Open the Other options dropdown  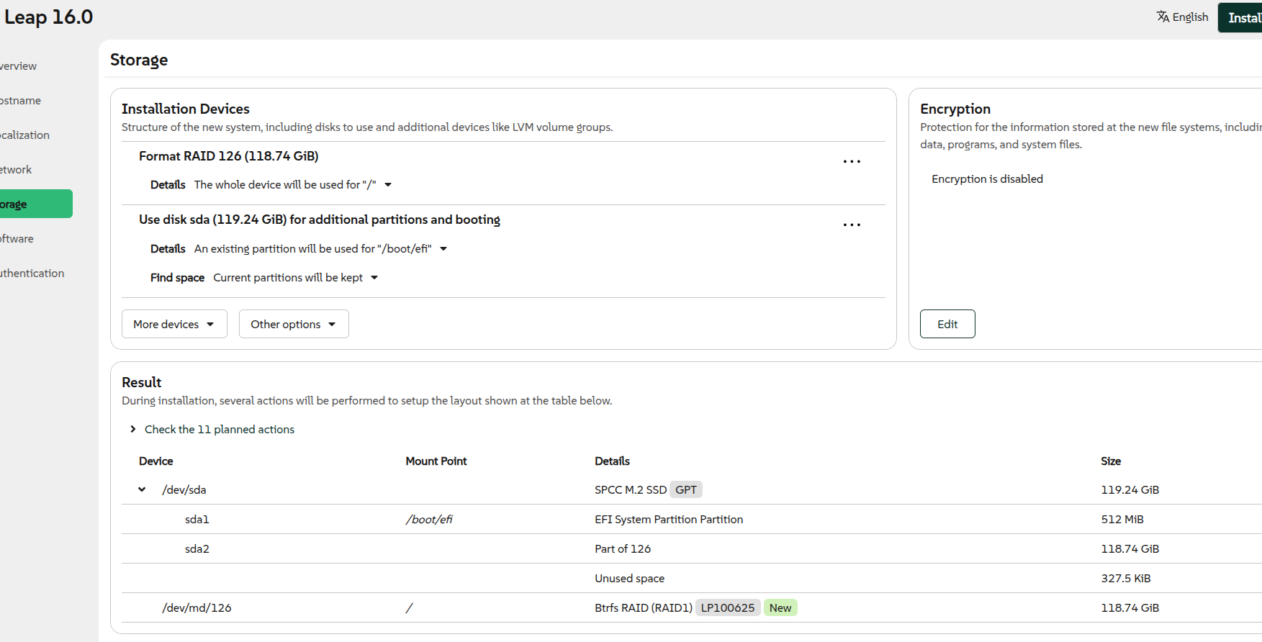coord(293,325)
